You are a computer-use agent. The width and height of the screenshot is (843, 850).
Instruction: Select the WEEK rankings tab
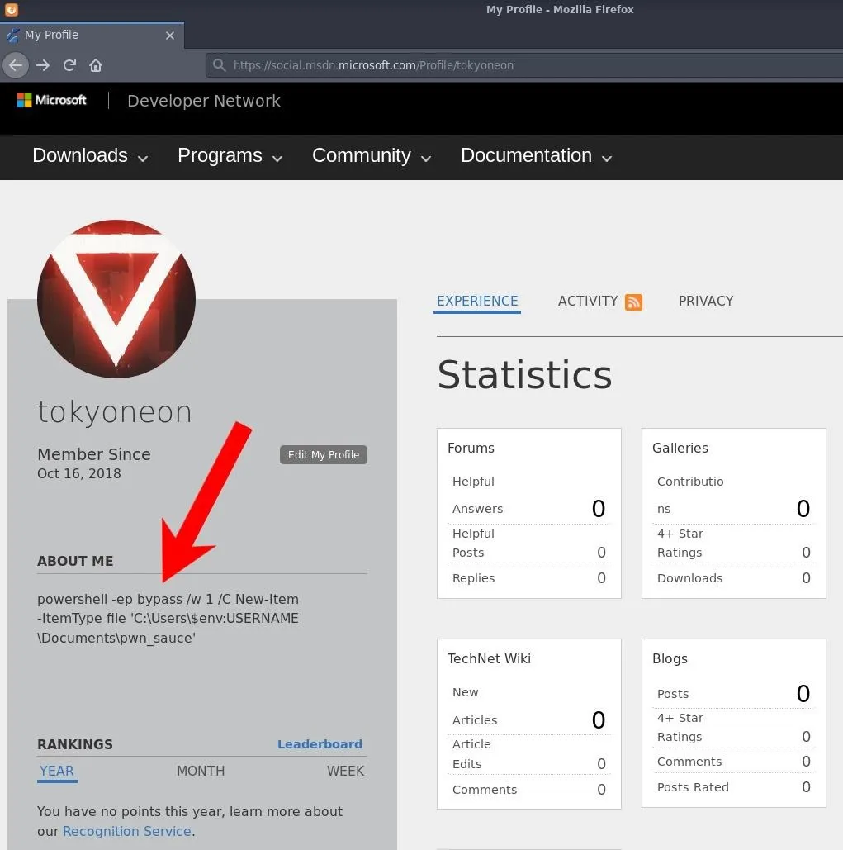click(346, 771)
